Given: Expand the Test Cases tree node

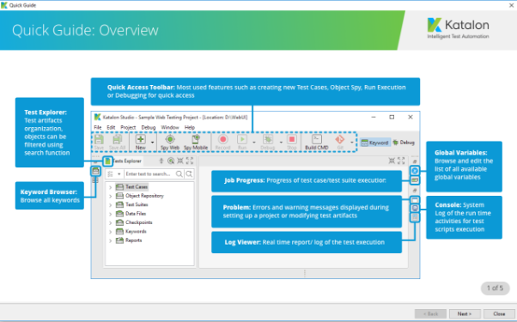Looking at the screenshot, I should pyautogui.click(x=111, y=187).
